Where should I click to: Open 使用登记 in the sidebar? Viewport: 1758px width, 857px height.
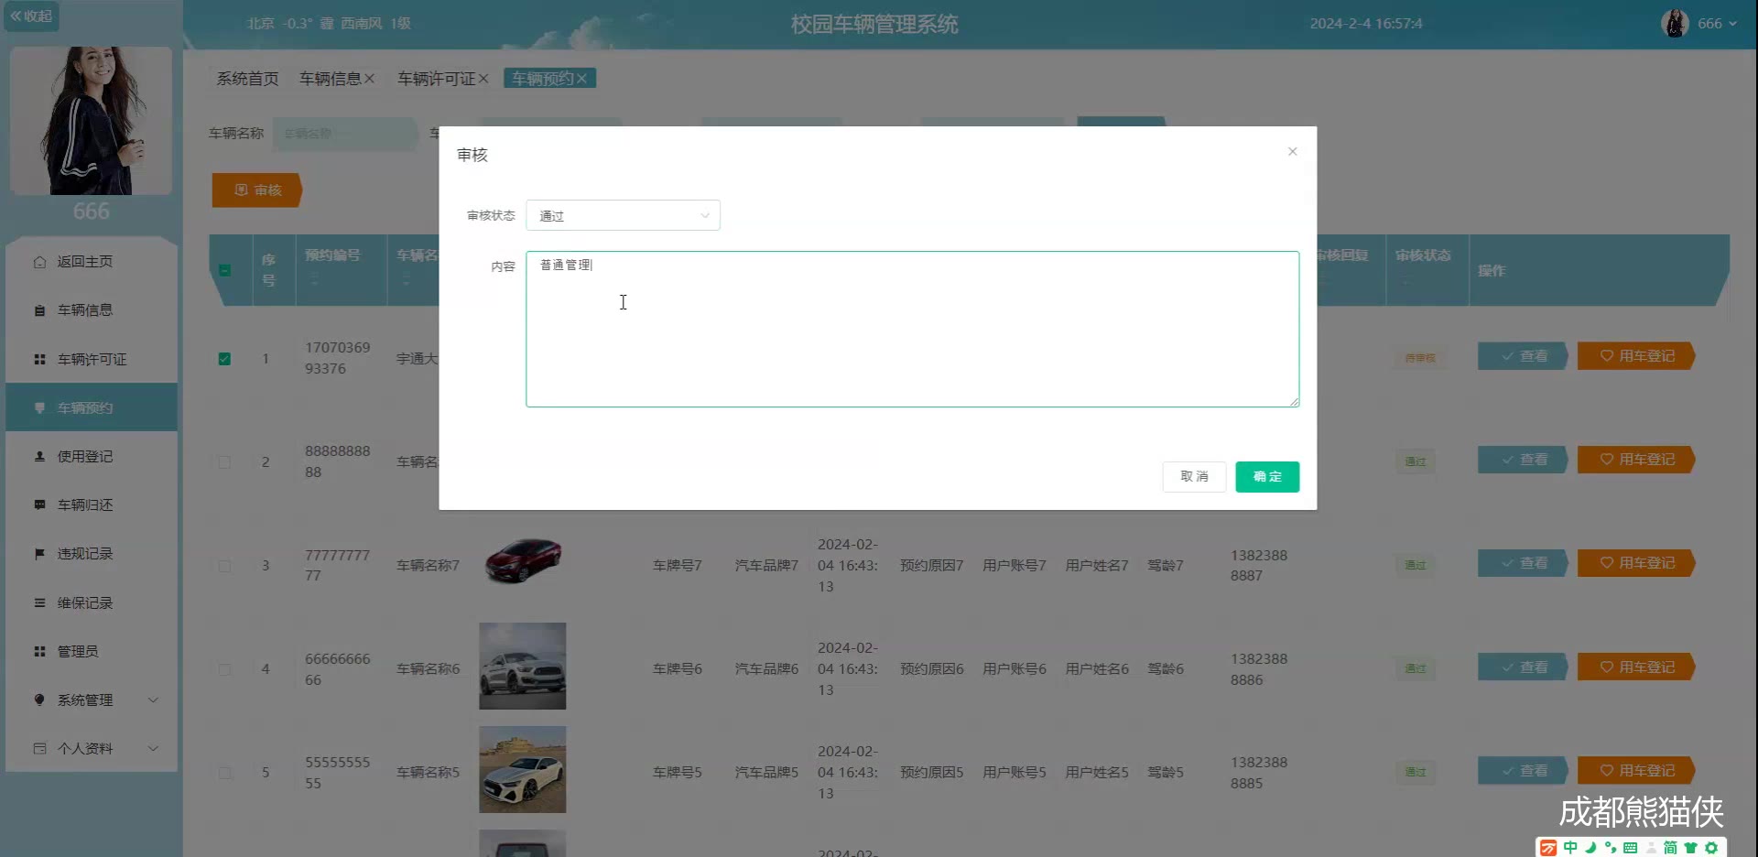pyautogui.click(x=92, y=456)
